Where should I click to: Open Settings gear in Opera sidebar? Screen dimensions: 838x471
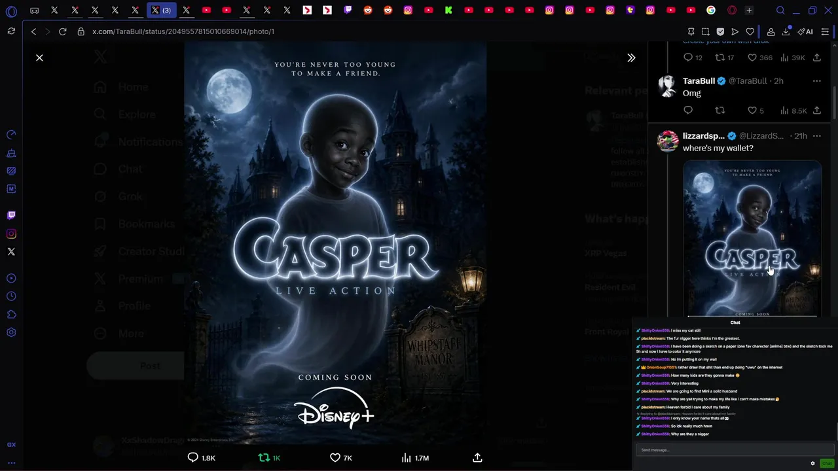pos(11,332)
